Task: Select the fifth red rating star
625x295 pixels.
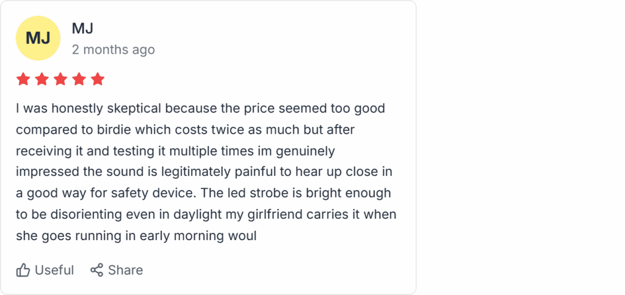Action: point(98,79)
